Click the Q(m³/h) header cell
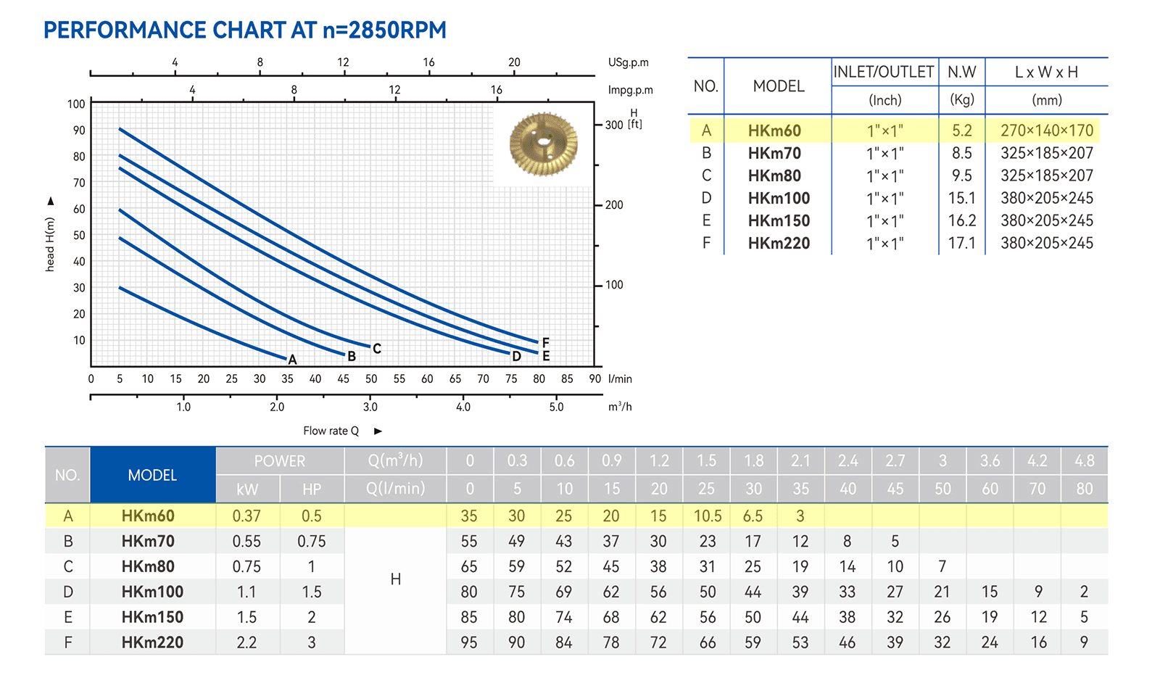Image resolution: width=1160 pixels, height=683 pixels. [x=395, y=460]
